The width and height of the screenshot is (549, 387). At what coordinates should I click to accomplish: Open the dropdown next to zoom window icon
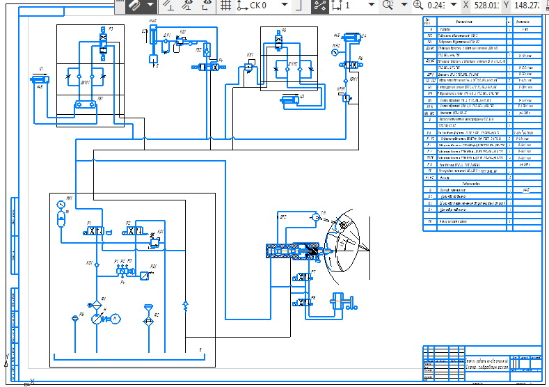pyautogui.click(x=404, y=5)
